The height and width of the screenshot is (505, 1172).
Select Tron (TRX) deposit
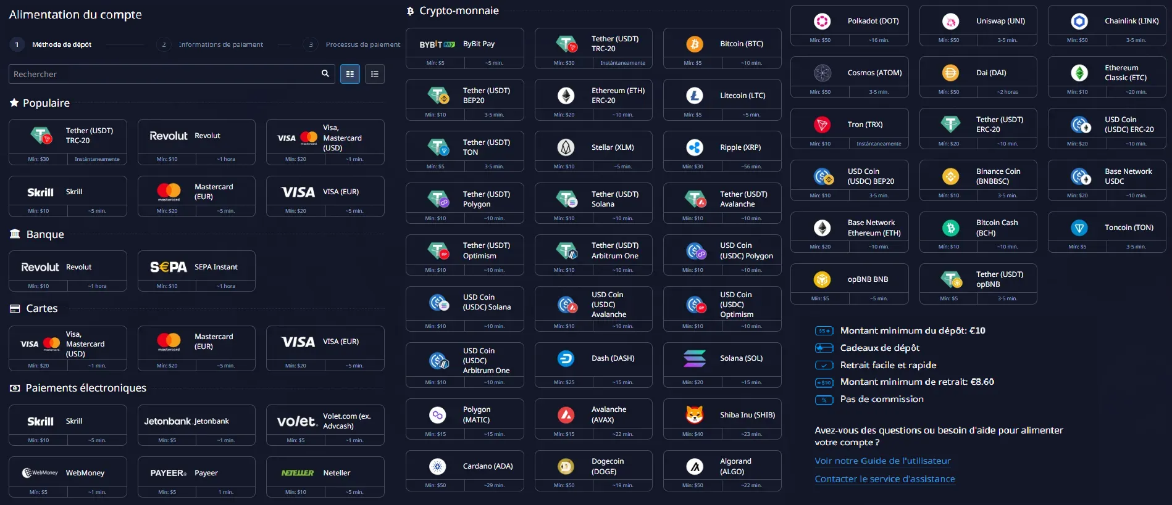850,129
